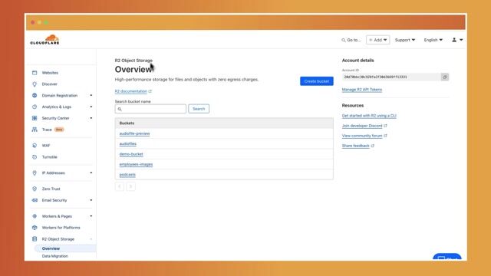Open Zero Trust in the sidebar
This screenshot has height=276, width=491.
51,189
